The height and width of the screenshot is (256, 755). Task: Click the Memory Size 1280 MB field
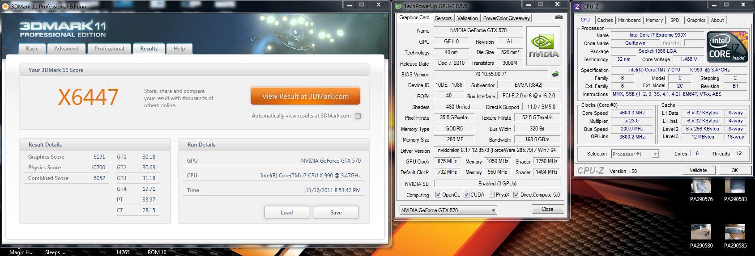tap(453, 139)
